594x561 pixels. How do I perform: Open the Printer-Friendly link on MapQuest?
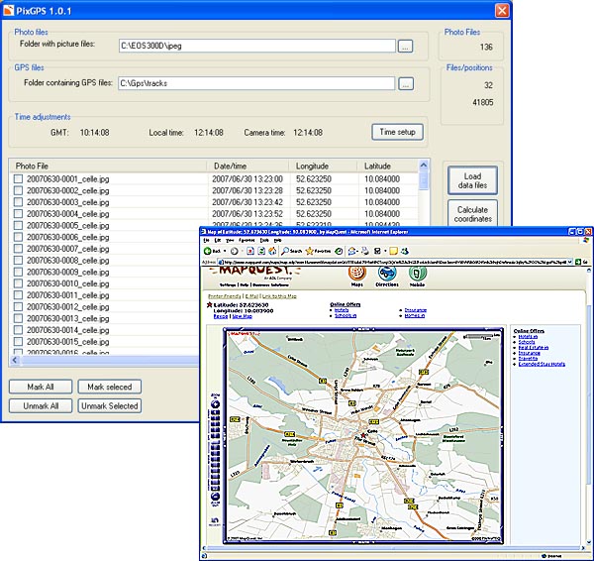(225, 295)
